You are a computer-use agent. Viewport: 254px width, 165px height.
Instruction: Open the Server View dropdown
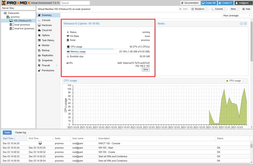click(x=17, y=8)
